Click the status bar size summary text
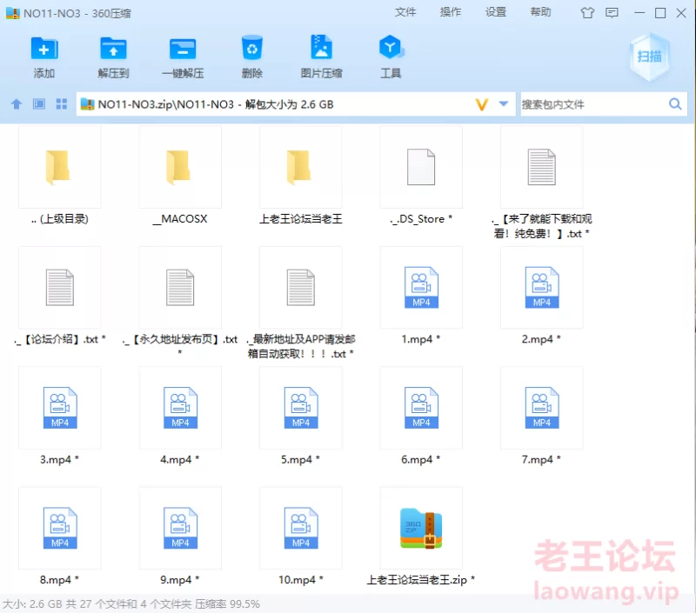This screenshot has height=613, width=696. tap(131, 603)
